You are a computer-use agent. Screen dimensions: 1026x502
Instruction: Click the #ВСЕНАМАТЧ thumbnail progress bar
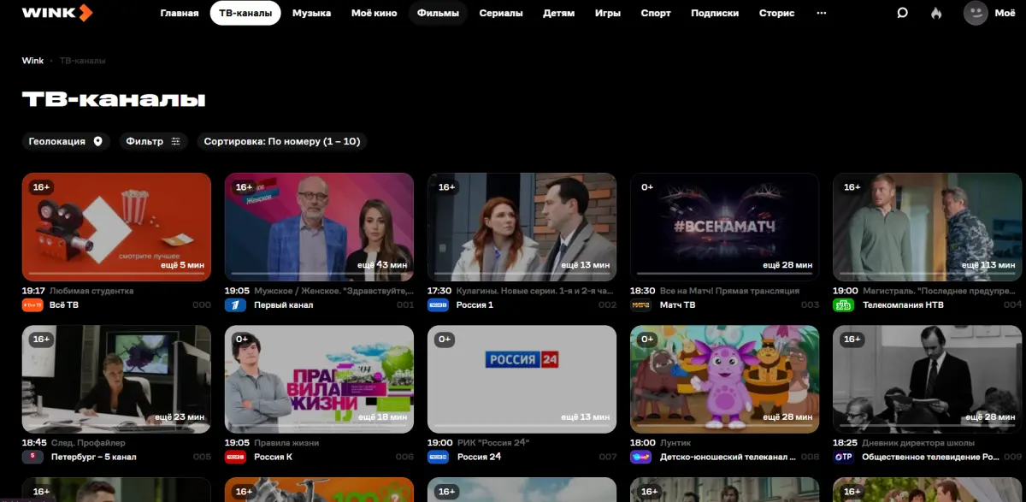pyautogui.click(x=724, y=274)
